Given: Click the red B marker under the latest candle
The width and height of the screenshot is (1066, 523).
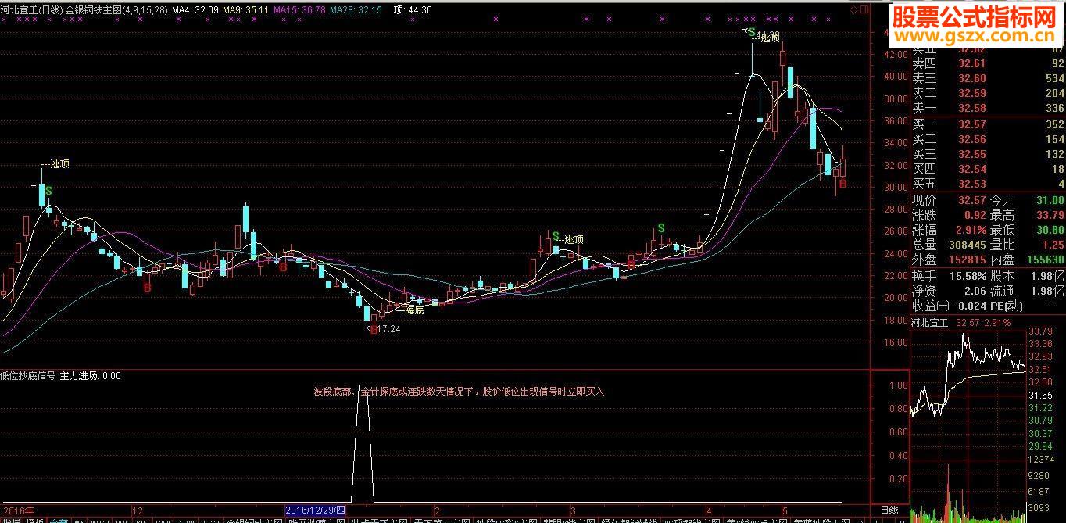Looking at the screenshot, I should 843,184.
